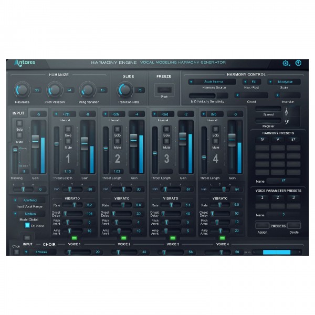Select voice parameter preset 1

(262, 198)
